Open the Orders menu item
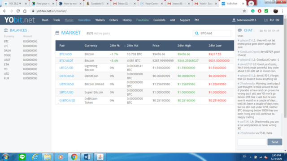The width and height of the screenshot is (287, 161). (113, 20)
